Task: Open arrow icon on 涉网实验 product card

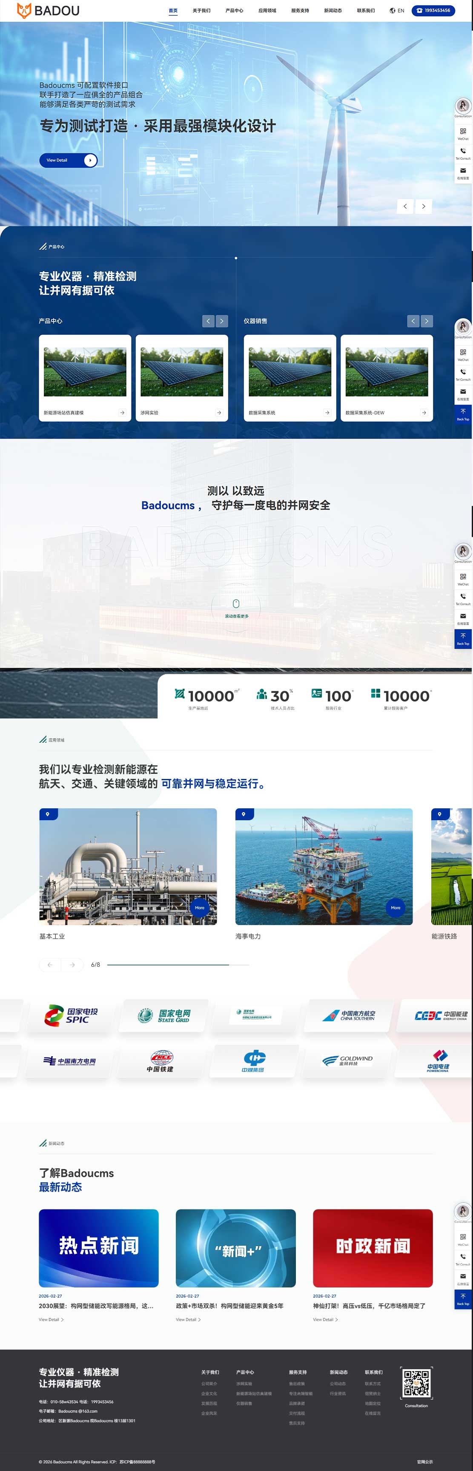Action: pyautogui.click(x=219, y=412)
